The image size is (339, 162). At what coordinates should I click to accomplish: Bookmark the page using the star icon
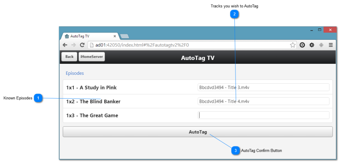[292, 45]
